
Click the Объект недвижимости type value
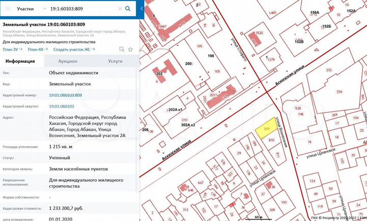click(x=73, y=73)
